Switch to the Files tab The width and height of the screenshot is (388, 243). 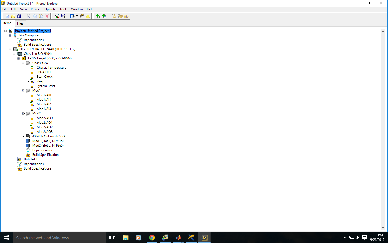pyautogui.click(x=20, y=23)
